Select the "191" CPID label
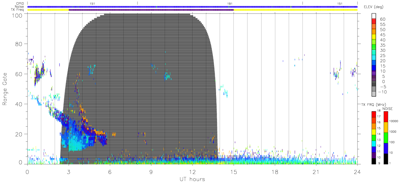Screen dimensions: 402x186 pyautogui.click(x=230, y=4)
